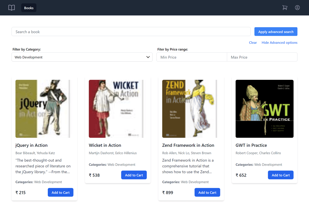Click the category dropdown chevron arrow
Image resolution: width=309 pixels, height=206 pixels.
click(x=148, y=57)
